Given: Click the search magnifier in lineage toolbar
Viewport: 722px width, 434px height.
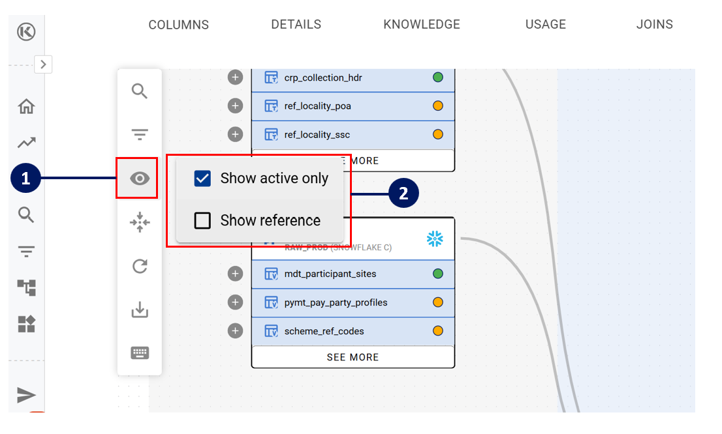Looking at the screenshot, I should 140,91.
